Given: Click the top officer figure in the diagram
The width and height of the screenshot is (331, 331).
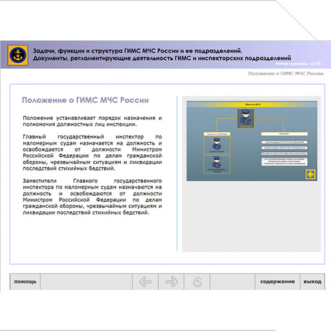Looking at the screenshot, I should (246, 118).
